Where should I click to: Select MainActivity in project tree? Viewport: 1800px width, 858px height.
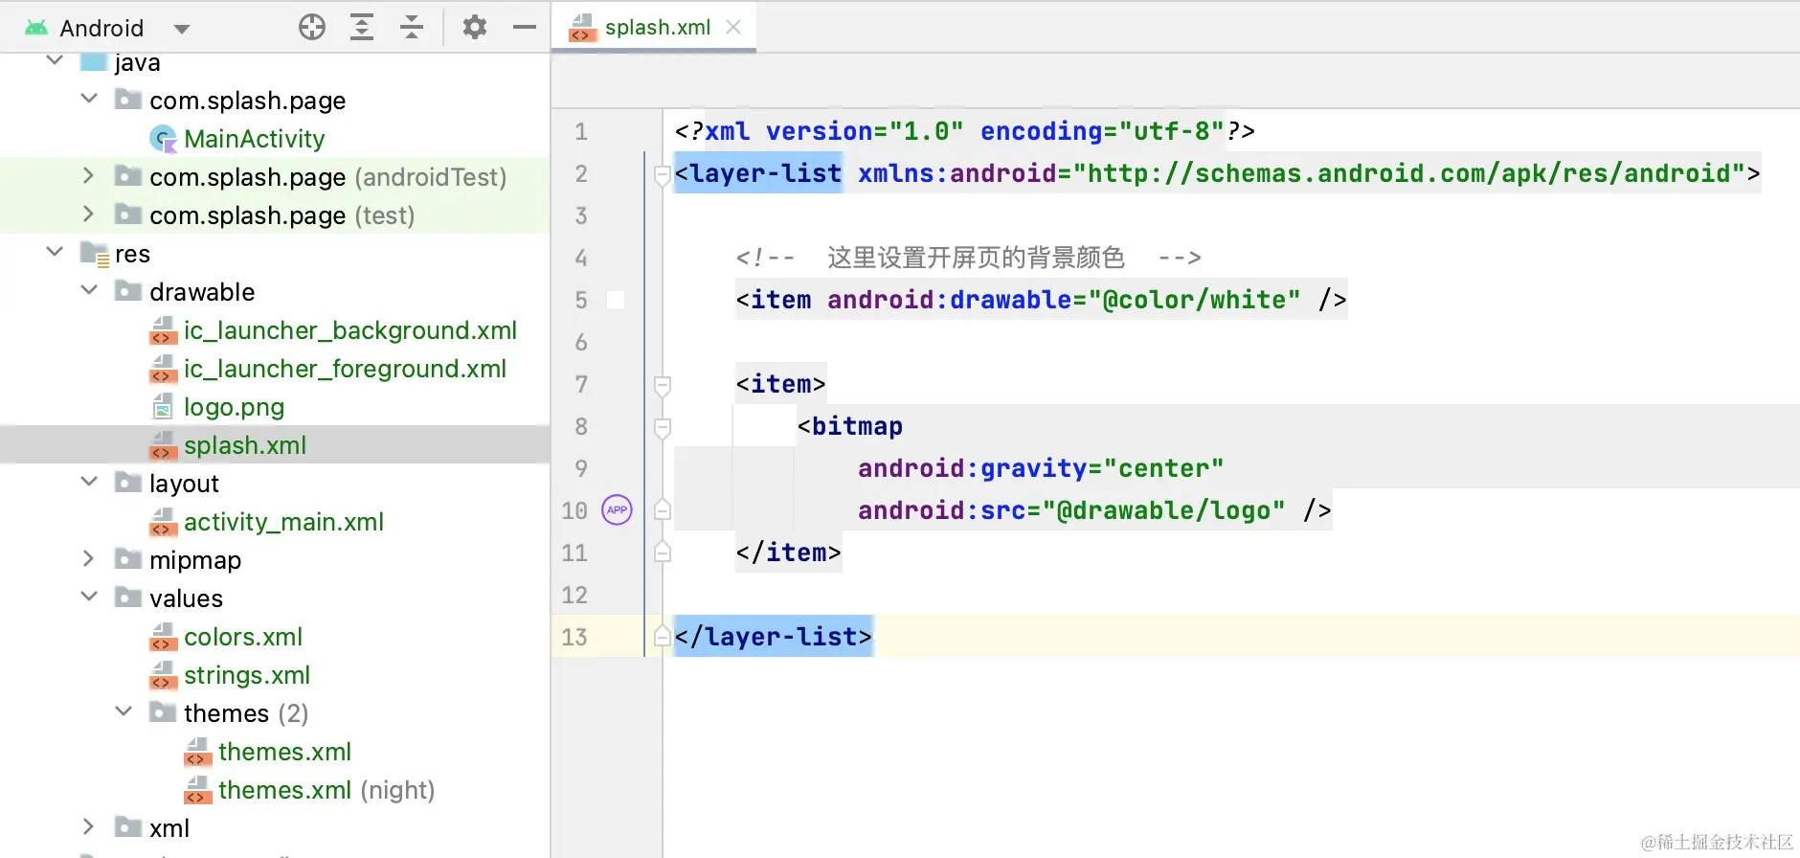click(254, 139)
